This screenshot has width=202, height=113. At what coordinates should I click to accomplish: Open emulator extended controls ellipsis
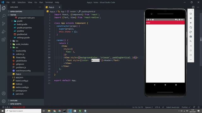click(191, 60)
